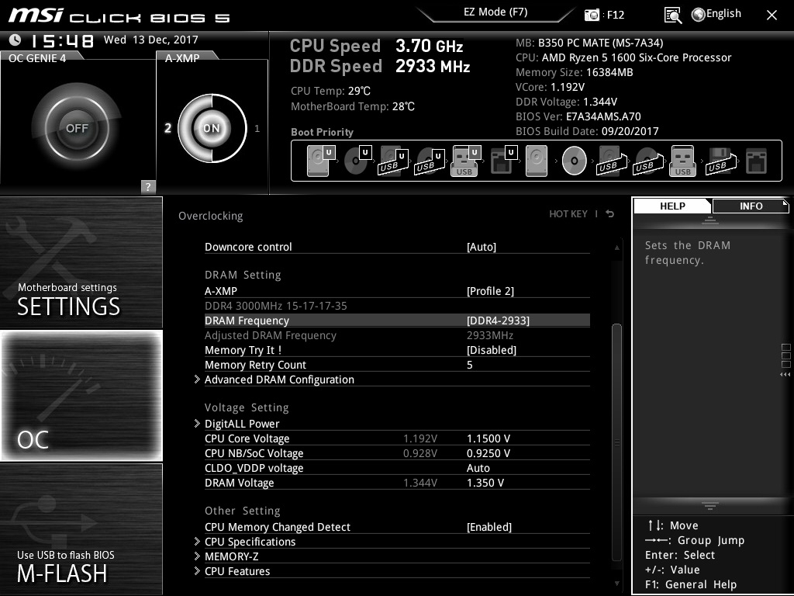
Task: Select the legacy hard disk boot icon
Action: point(537,161)
